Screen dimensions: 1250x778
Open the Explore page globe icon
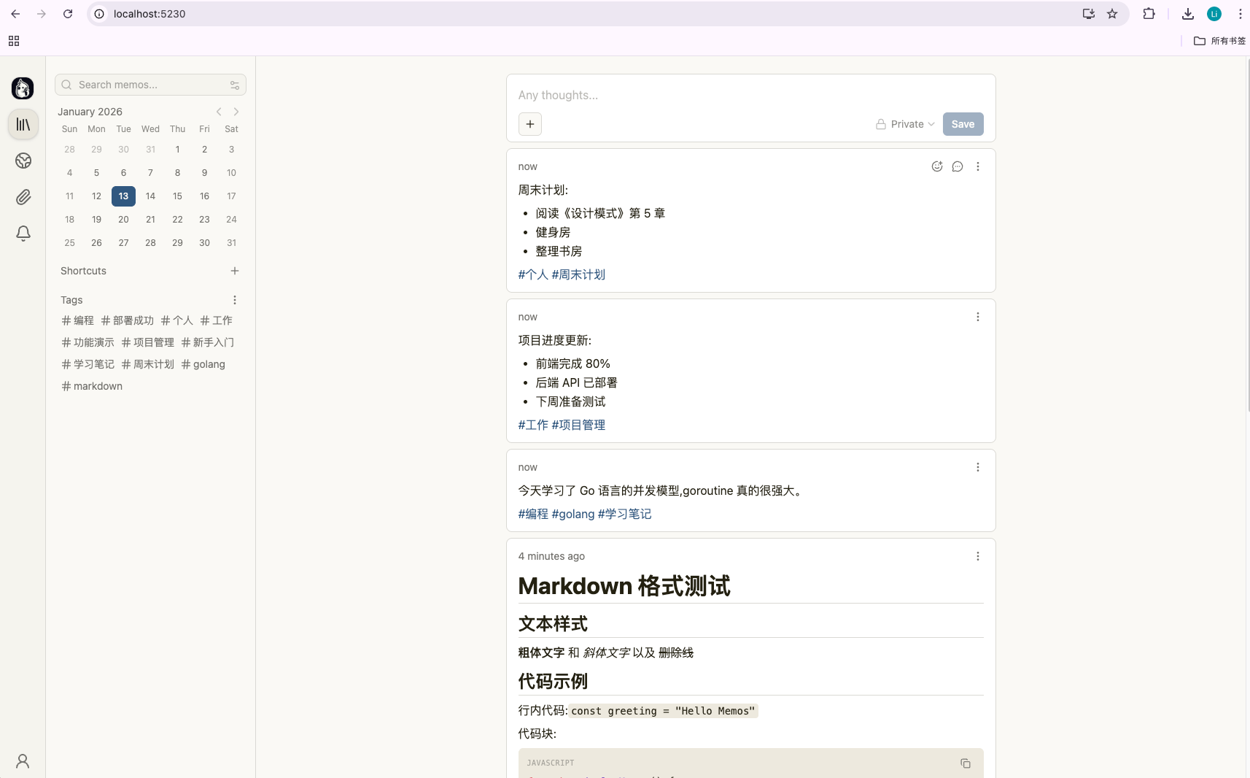(23, 161)
